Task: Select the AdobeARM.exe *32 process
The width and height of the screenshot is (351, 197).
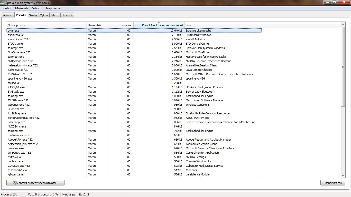Action: 134,140
